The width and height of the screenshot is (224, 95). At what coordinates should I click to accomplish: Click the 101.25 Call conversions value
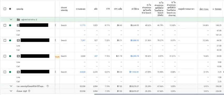tap(218, 35)
